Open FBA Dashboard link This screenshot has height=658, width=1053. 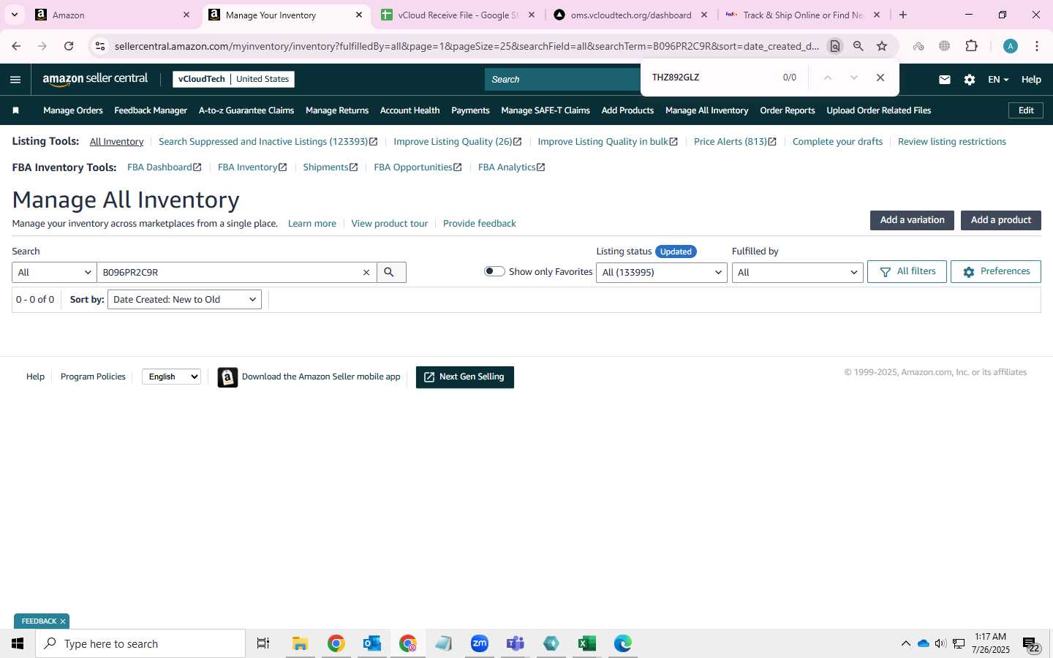click(x=164, y=167)
